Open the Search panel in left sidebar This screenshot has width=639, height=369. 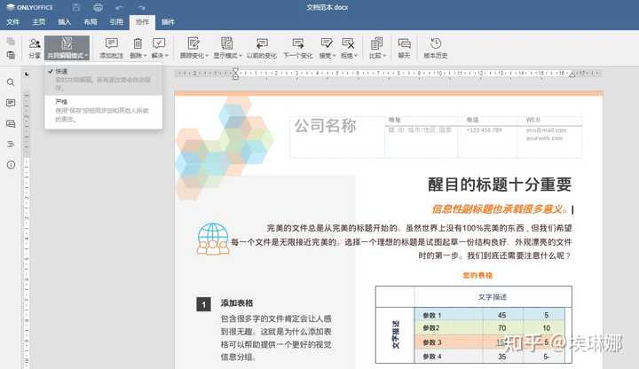pos(11,82)
